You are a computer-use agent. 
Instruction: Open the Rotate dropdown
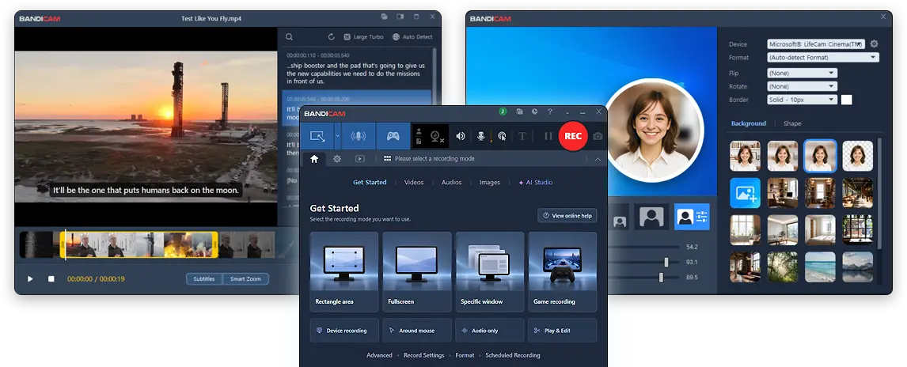tap(802, 87)
